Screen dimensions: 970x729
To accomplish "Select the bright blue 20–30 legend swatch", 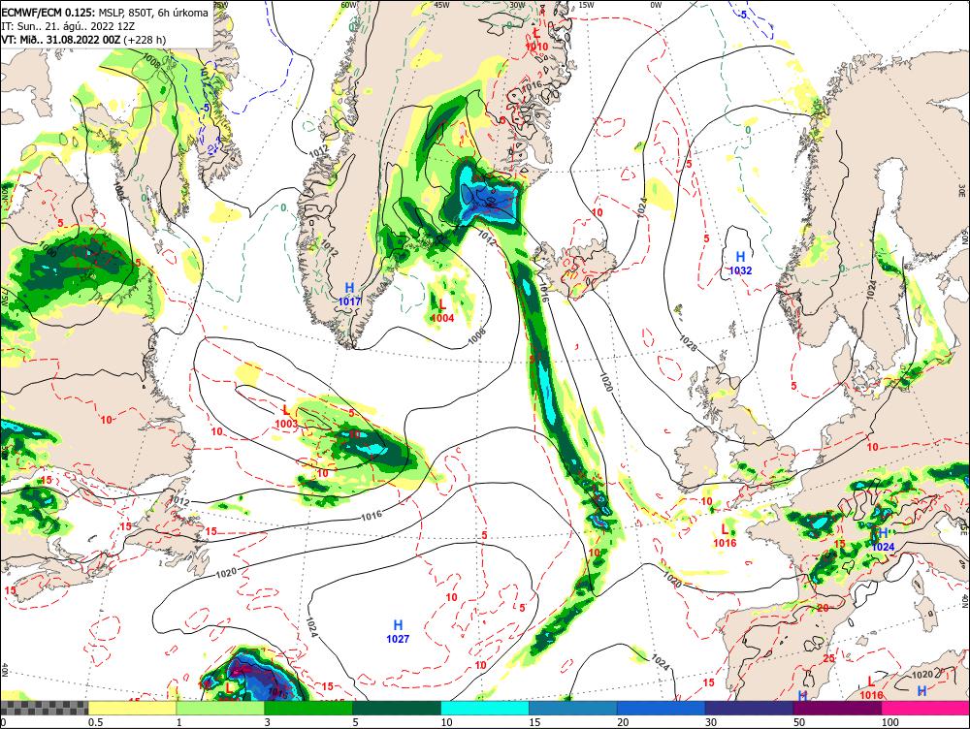I will [x=662, y=708].
